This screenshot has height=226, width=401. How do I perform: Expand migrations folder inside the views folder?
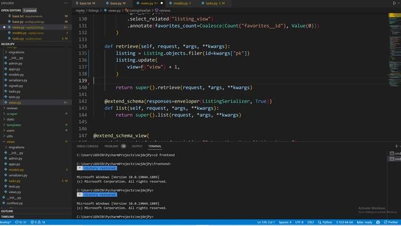point(16,148)
